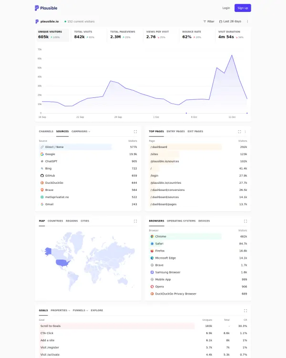This screenshot has height=358, width=286.
Task: Expand the Map panel to full screen
Action: pos(135,221)
